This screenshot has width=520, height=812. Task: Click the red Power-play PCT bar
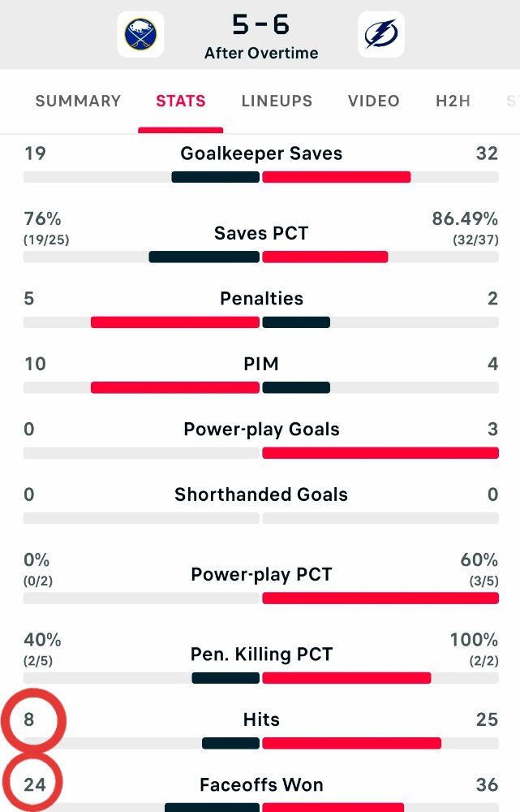380,598
